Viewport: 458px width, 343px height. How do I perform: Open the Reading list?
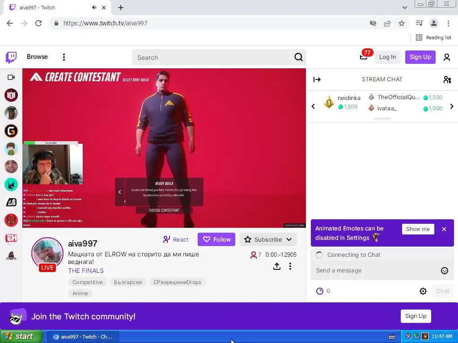click(433, 38)
